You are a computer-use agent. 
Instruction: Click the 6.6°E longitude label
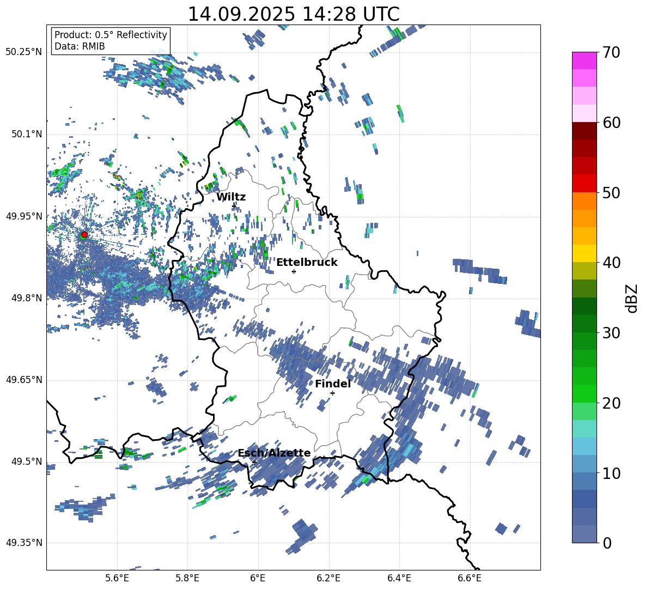coord(470,578)
